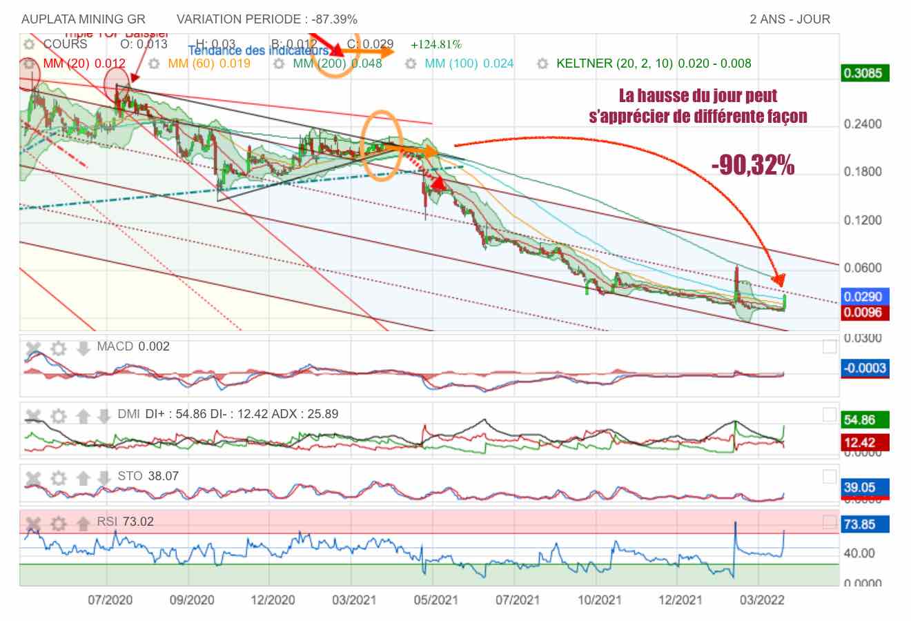Open settings gear for MM (60)
The width and height of the screenshot is (911, 621).
click(x=155, y=63)
